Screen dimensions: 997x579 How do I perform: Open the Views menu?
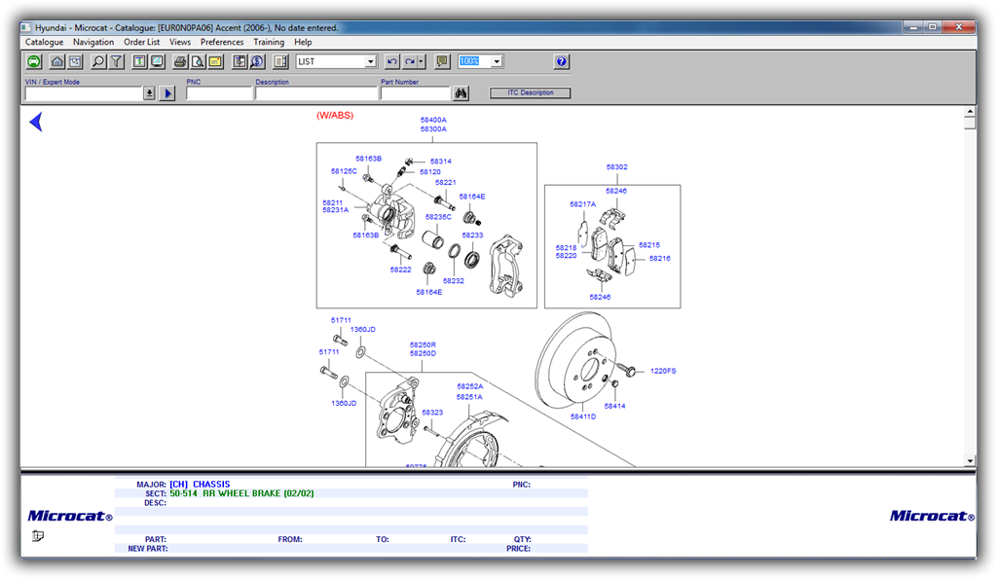coord(180,42)
